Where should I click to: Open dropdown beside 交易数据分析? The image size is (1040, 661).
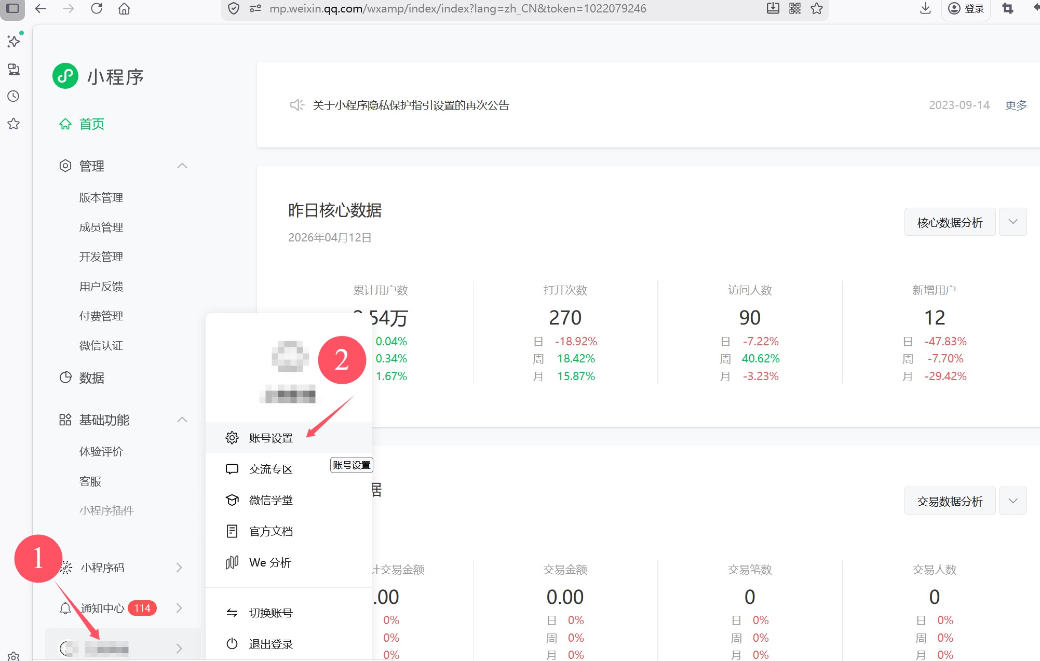(x=1012, y=501)
